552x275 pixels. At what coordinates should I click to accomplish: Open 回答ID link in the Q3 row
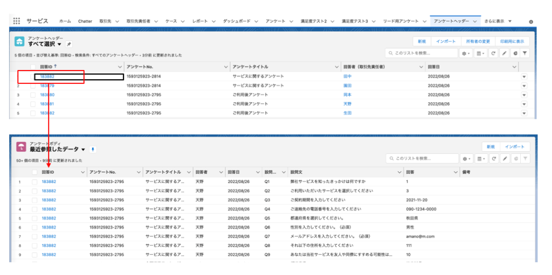coord(49,200)
